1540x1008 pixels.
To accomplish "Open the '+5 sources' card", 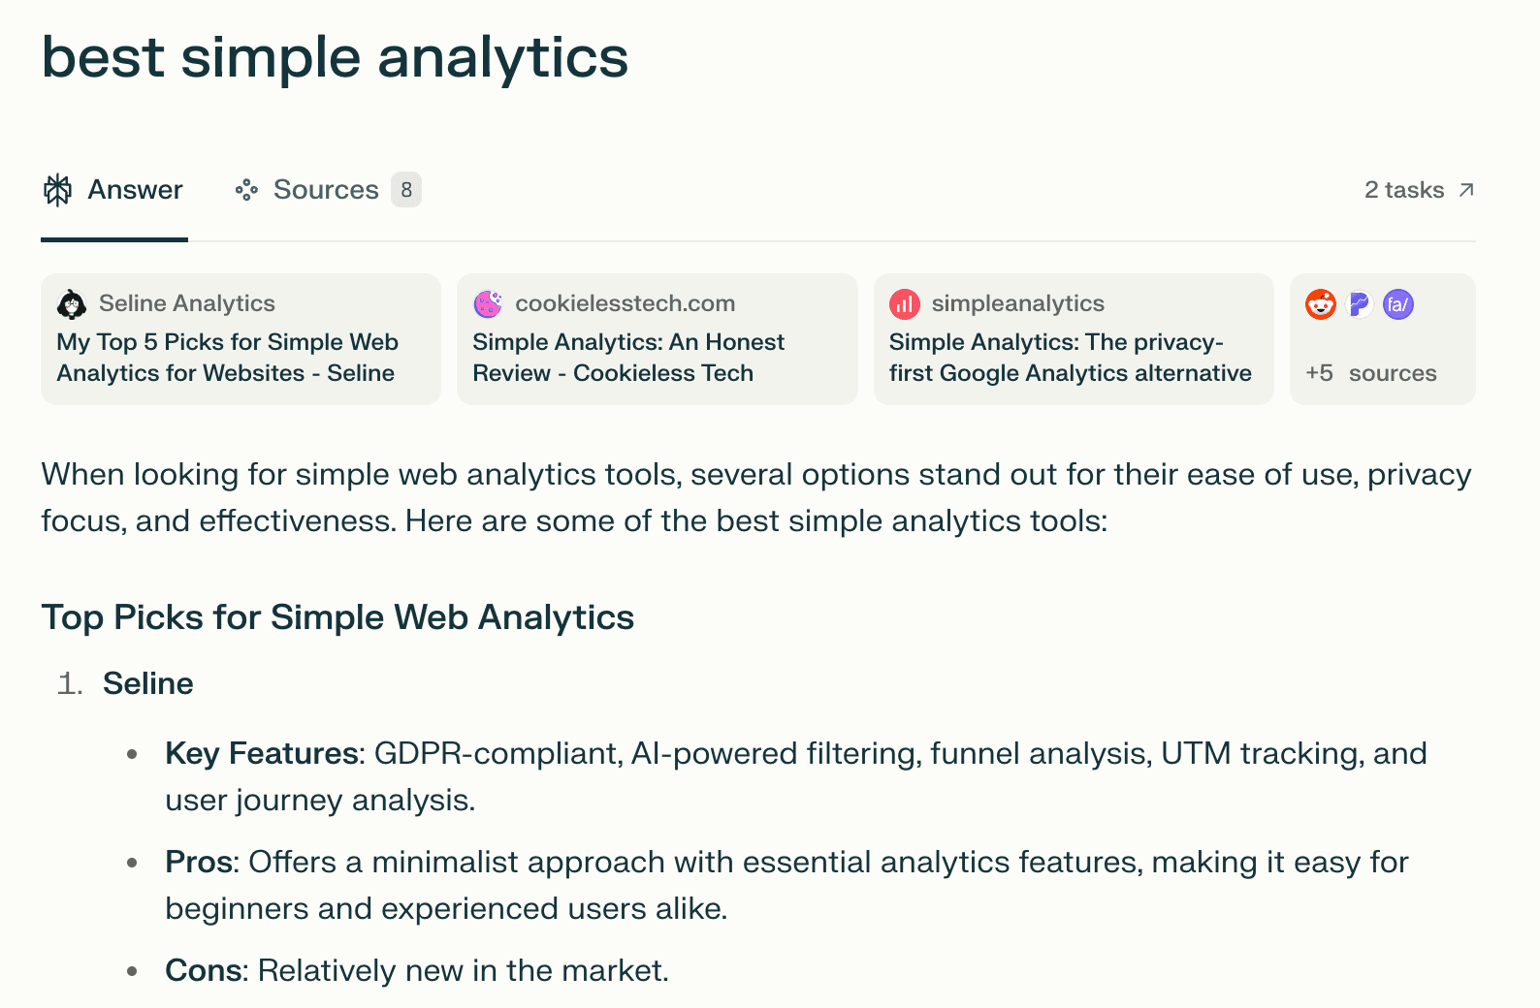I will point(1382,339).
